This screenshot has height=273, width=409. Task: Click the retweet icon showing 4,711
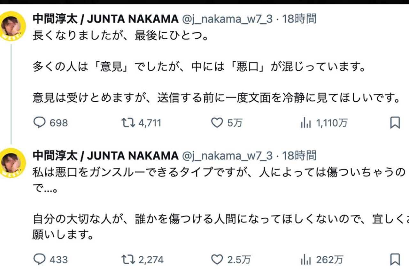(129, 122)
